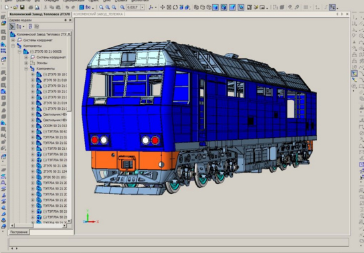364x253 pixels.
Task: Collapse the (-) 2ТЭ70 50 21 000СБ node
Action: 19,52
